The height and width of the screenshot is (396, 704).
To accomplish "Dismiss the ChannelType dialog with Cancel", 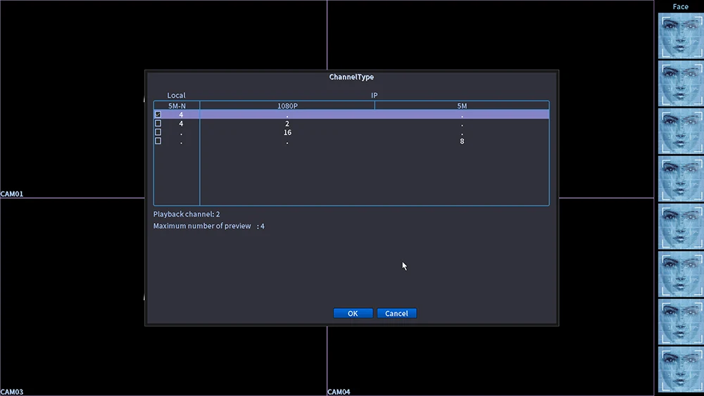I will (x=396, y=314).
